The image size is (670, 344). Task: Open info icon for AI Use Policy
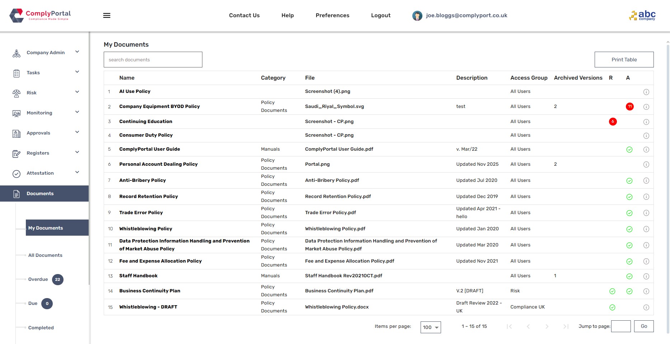[x=646, y=92]
